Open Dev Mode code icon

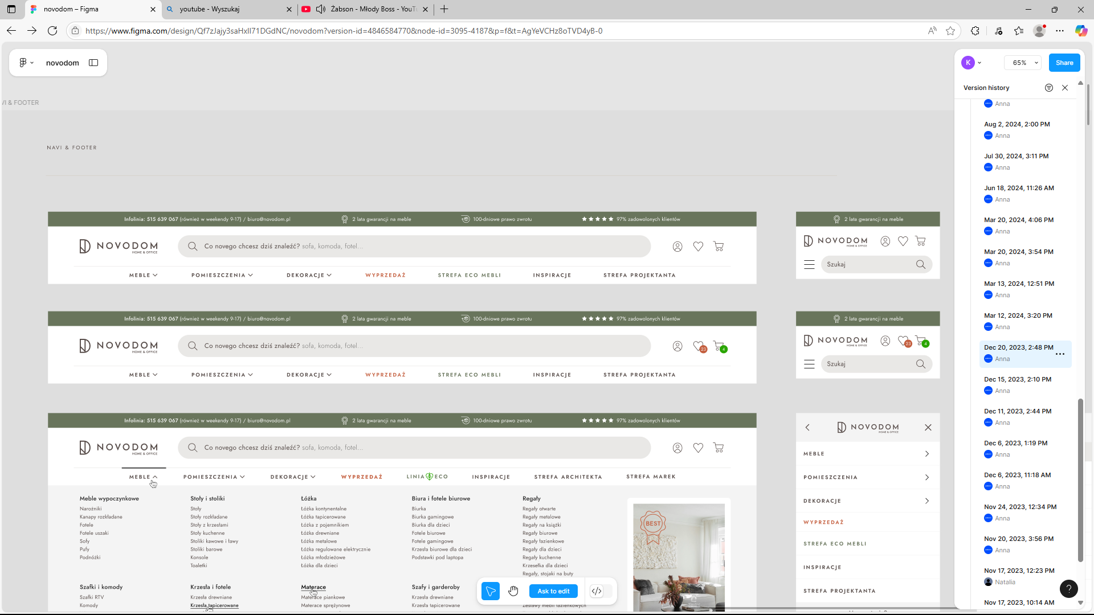(597, 591)
